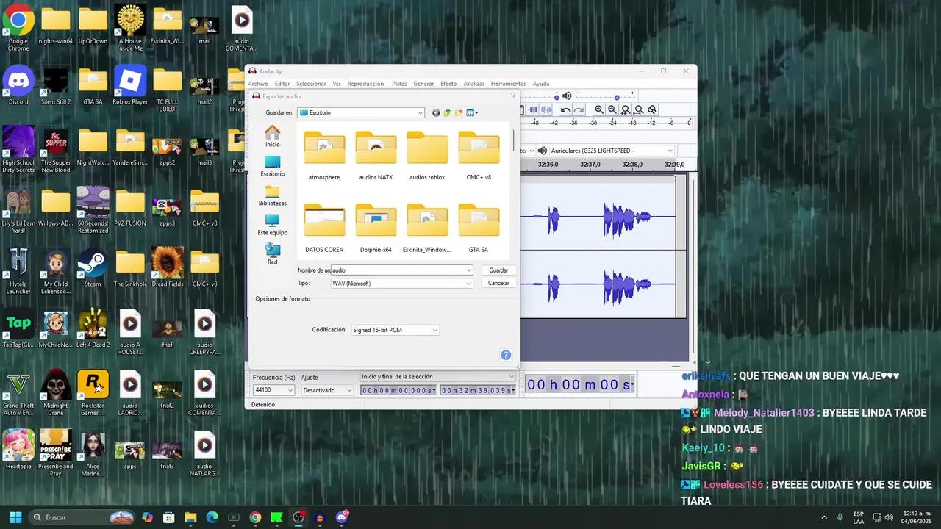Open the Editar menu

(282, 84)
